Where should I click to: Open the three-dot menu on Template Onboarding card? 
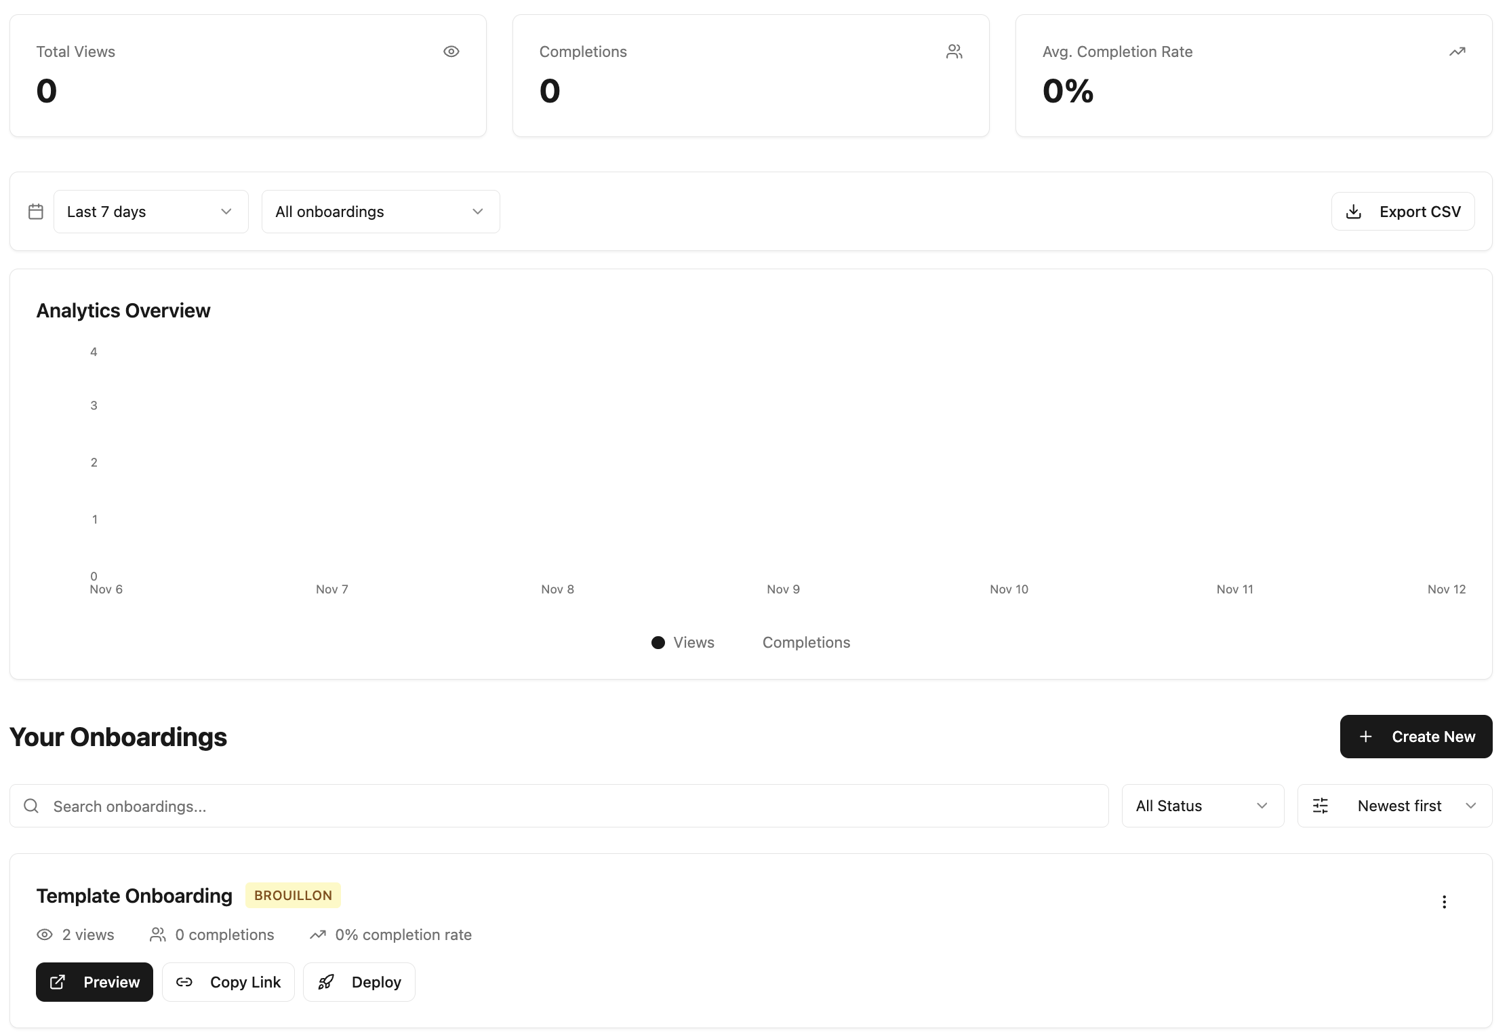[1445, 902]
